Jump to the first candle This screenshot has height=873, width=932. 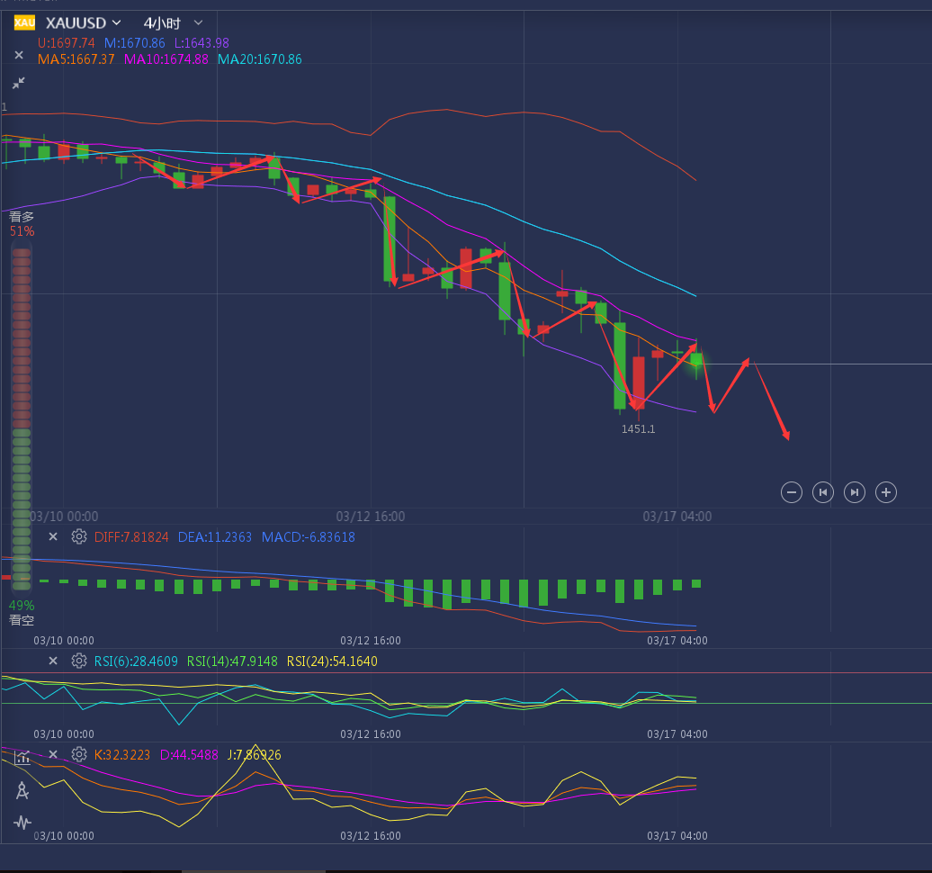pyautogui.click(x=823, y=491)
